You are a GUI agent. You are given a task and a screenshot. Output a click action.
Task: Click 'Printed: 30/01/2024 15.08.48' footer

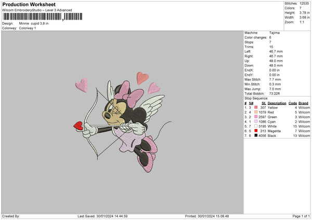coord(207,216)
